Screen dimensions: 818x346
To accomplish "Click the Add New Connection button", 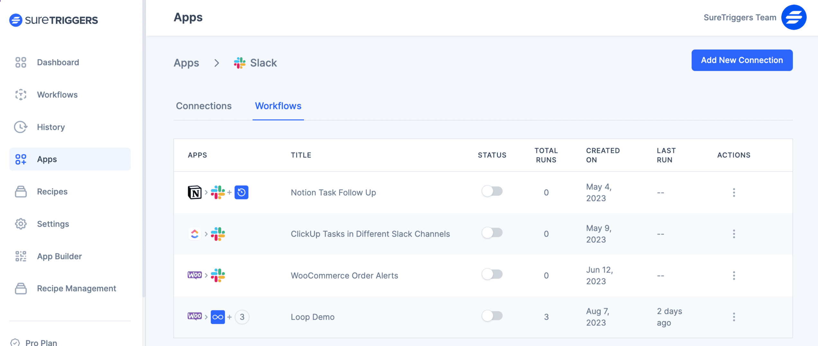I will point(742,60).
